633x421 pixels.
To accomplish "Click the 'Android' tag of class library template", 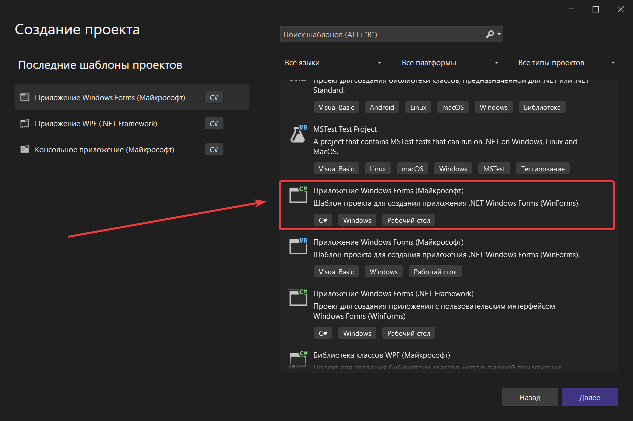I will pyautogui.click(x=382, y=107).
